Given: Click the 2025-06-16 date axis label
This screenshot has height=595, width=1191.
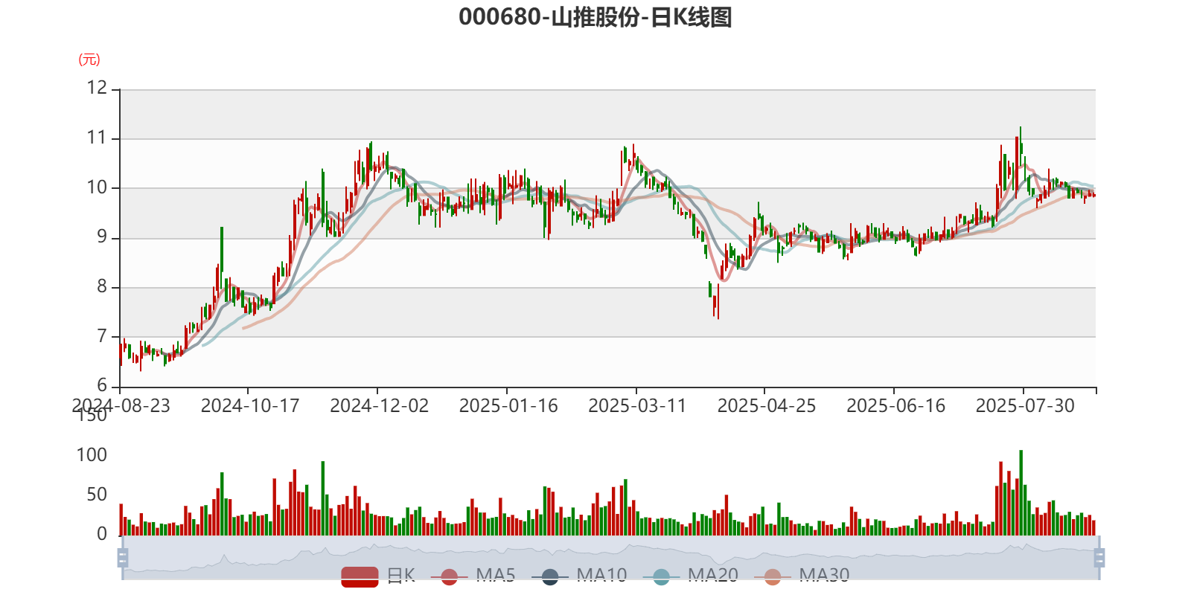Looking at the screenshot, I should click(x=896, y=406).
